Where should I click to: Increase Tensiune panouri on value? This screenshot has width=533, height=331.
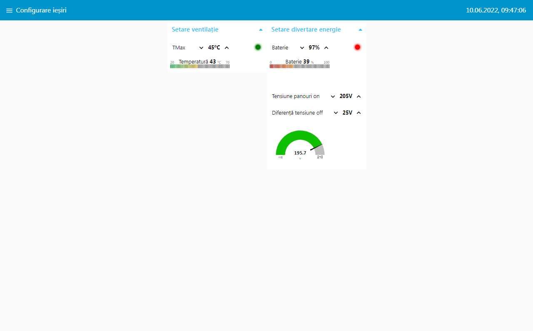[359, 96]
